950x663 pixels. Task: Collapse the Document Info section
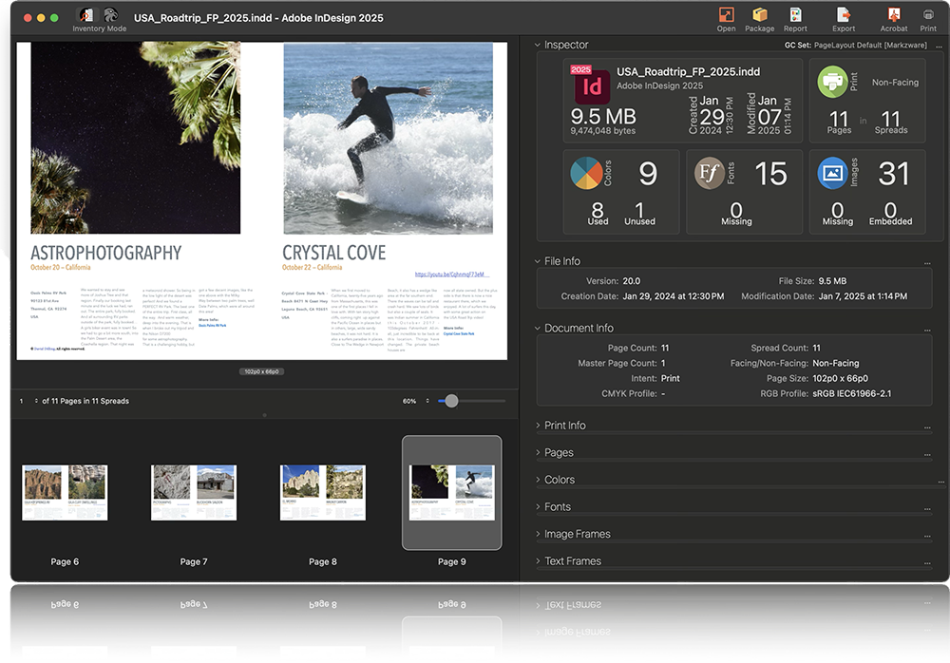click(x=538, y=328)
